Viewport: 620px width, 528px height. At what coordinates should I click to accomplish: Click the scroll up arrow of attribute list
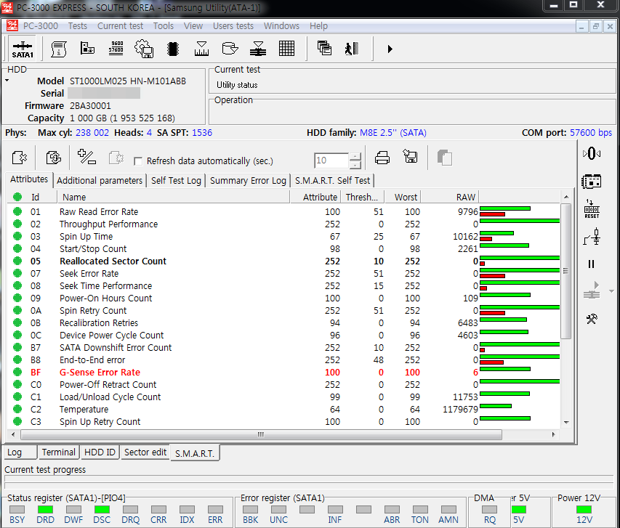pyautogui.click(x=565, y=196)
